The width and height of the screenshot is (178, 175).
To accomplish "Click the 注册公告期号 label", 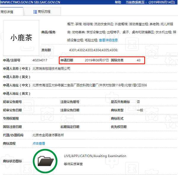I will [70, 102].
